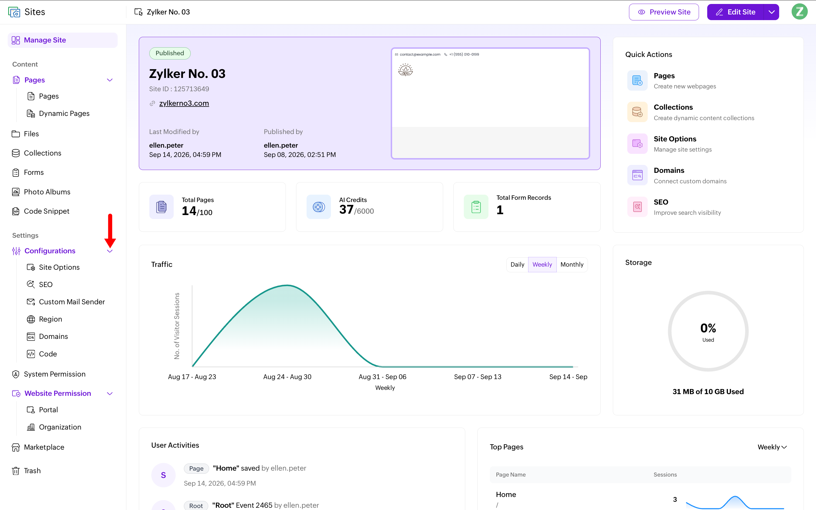Collapse the Configurations section chevron
The image size is (816, 510).
110,251
